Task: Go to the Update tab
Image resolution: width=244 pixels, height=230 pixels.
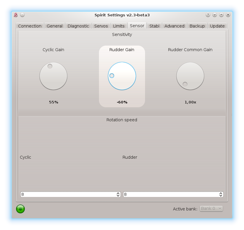Action: pos(217,26)
